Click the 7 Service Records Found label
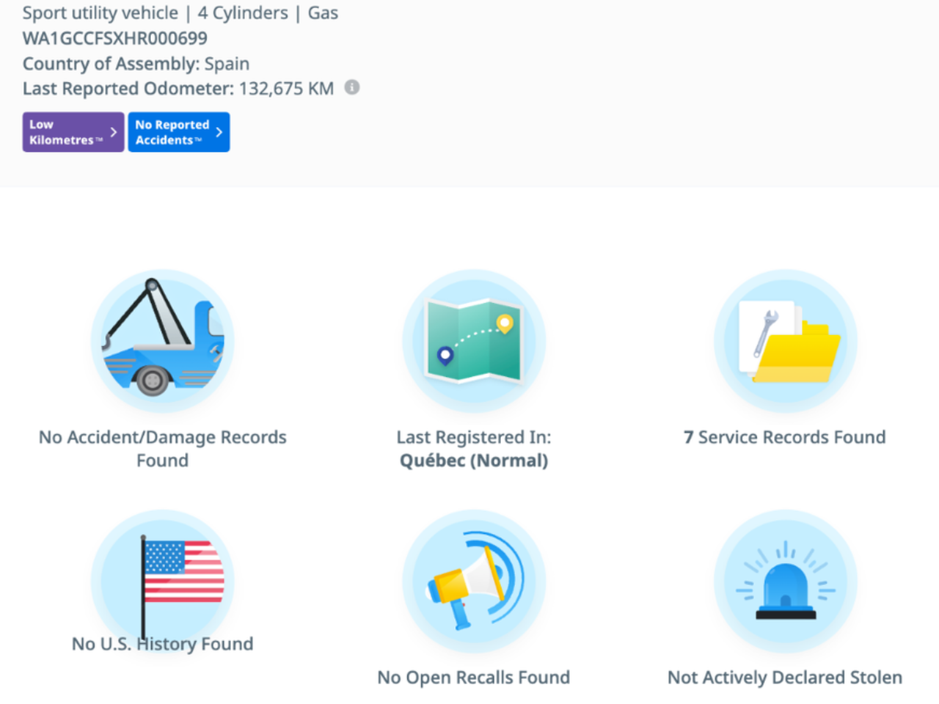 785,437
